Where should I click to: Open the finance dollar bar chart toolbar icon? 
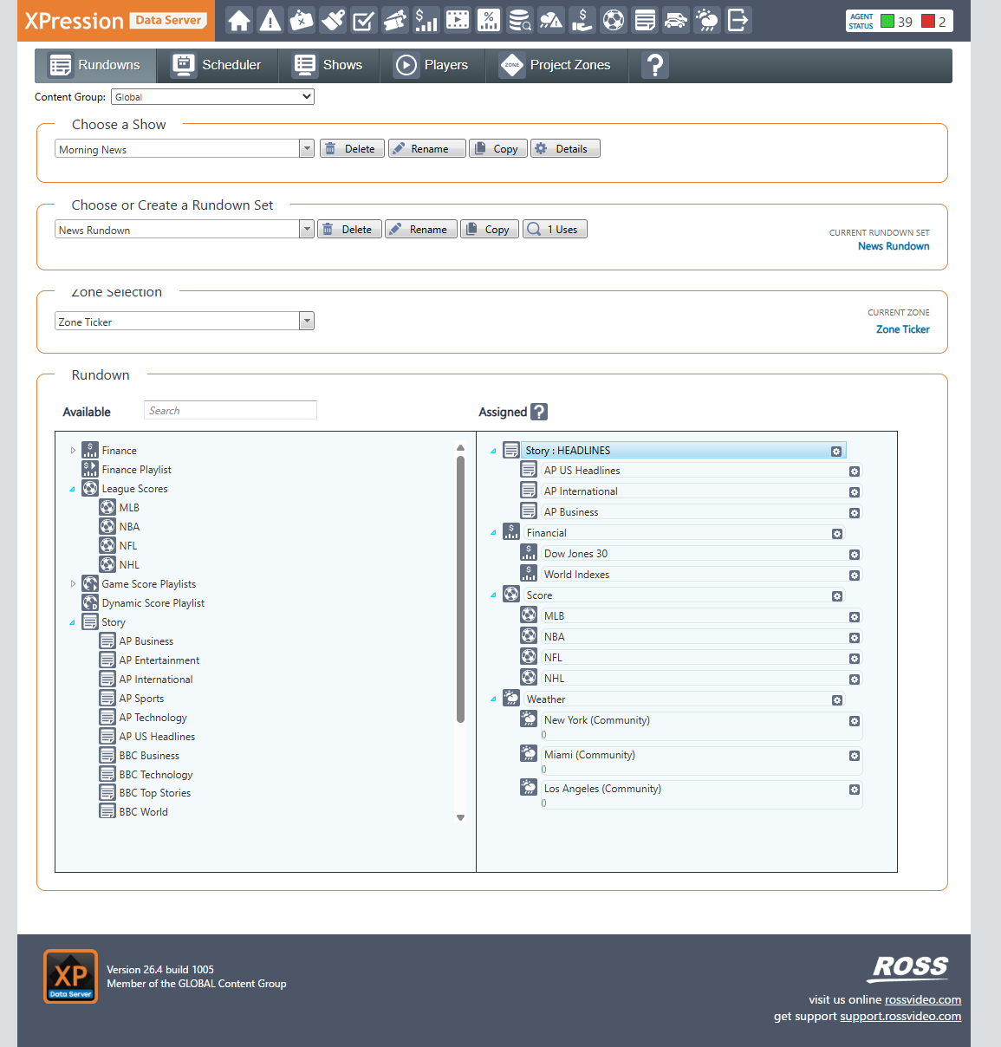point(426,20)
